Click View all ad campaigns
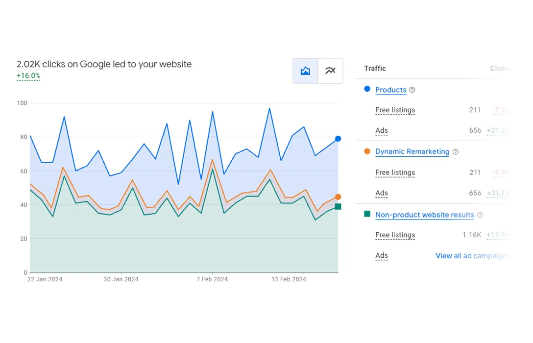Viewport: 533px width, 343px height. [x=472, y=256]
